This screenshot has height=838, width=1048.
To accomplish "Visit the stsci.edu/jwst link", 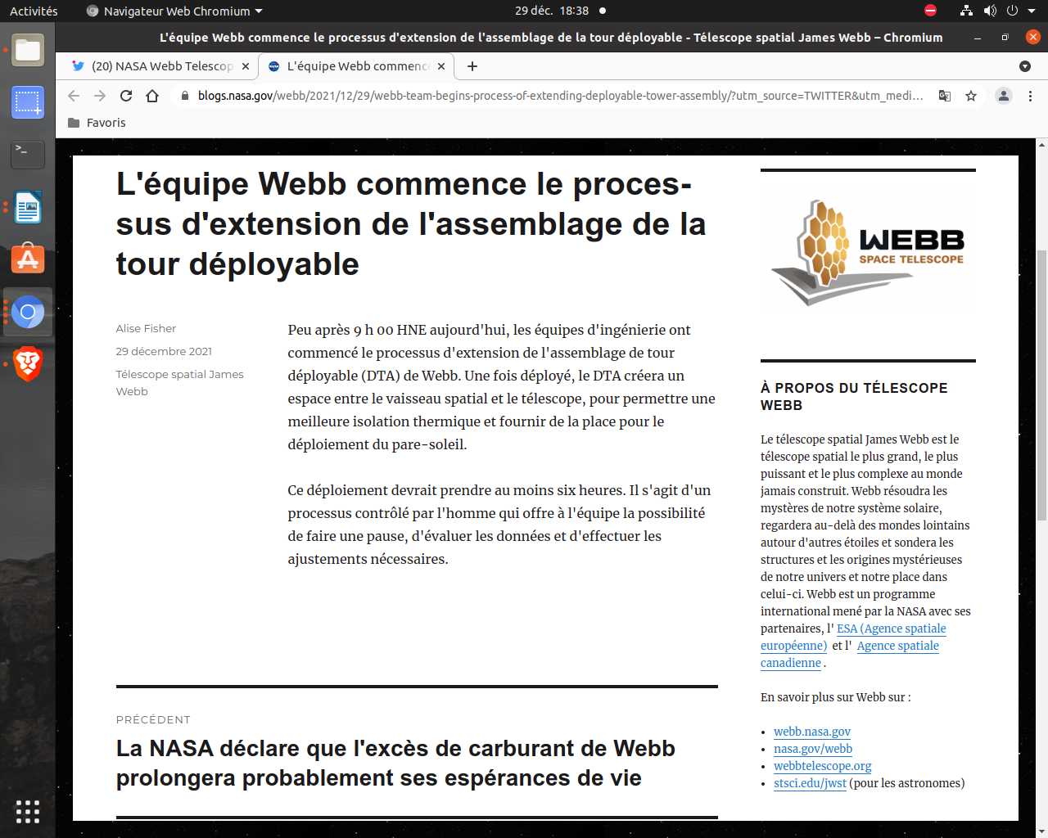I will click(x=810, y=783).
